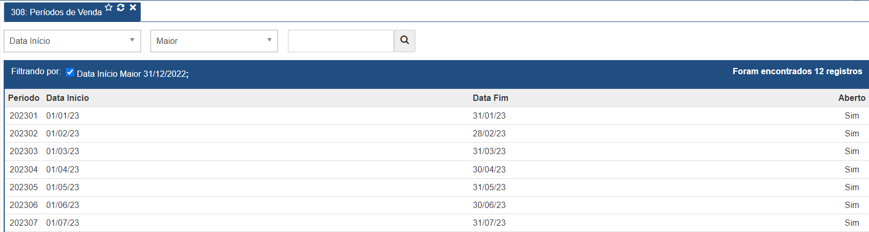Click start date 01/05/23
Screen dimensions: 869x232
pos(63,187)
